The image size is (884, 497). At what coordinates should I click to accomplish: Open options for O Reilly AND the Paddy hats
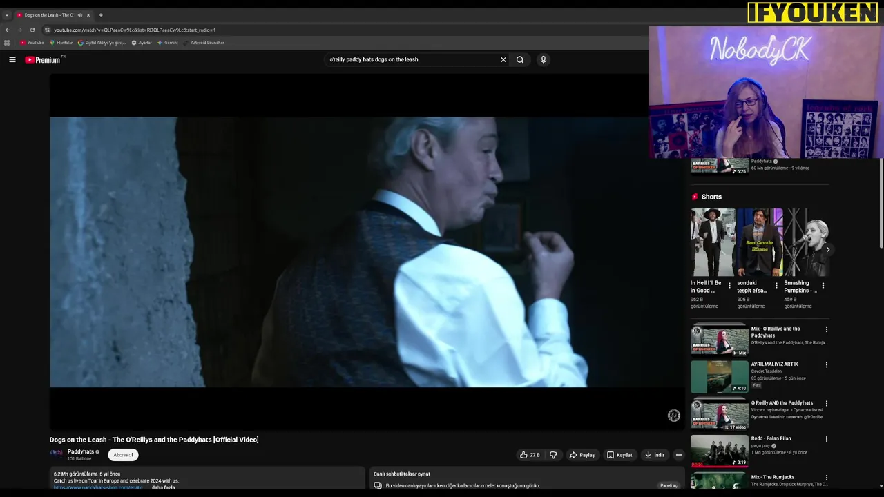pyautogui.click(x=826, y=404)
